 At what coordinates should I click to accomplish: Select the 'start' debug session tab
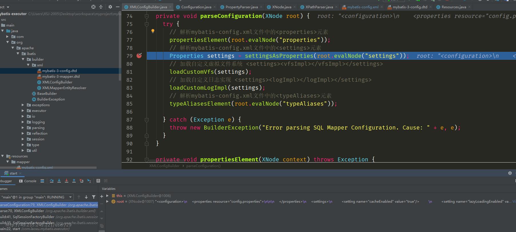coord(13,173)
